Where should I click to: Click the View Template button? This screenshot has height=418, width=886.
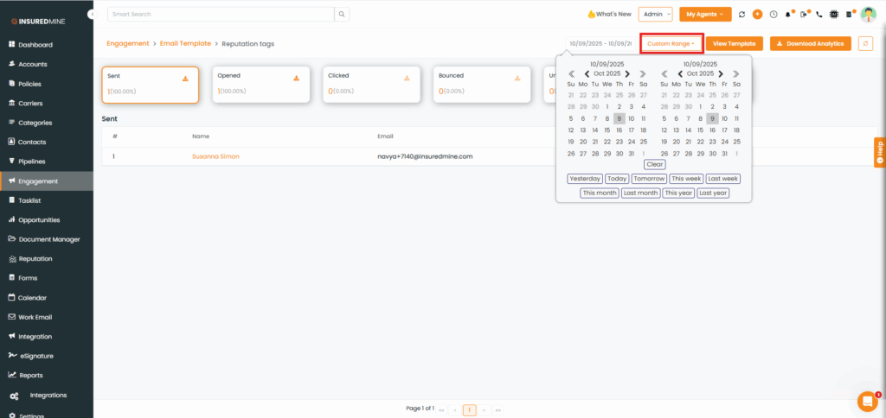(x=735, y=43)
